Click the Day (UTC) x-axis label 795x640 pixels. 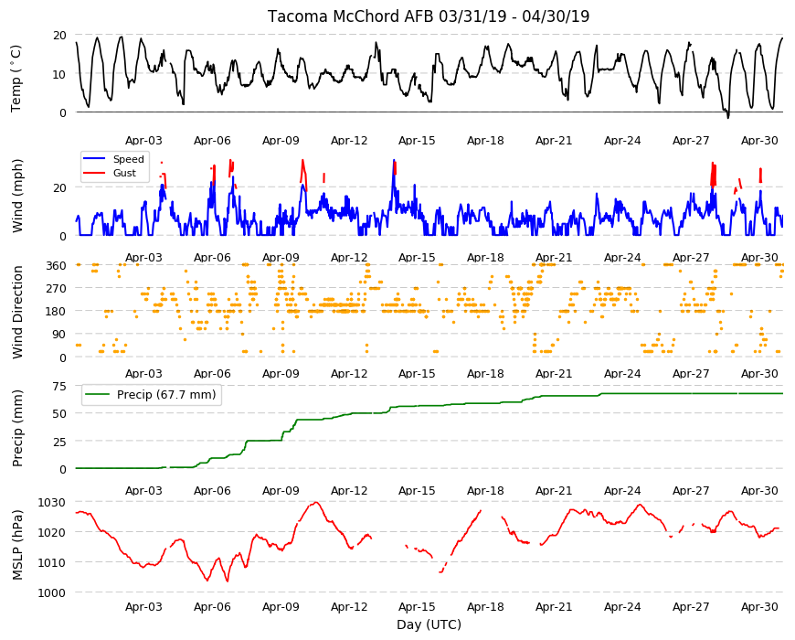pyautogui.click(x=429, y=624)
